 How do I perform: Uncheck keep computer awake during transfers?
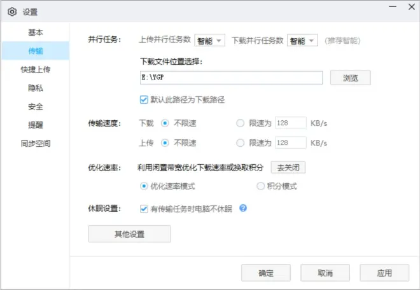[x=143, y=208]
